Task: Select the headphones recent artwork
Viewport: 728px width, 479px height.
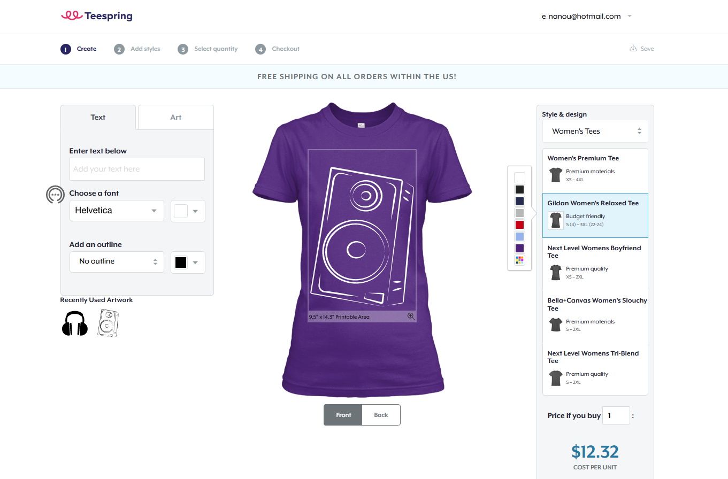Action: (74, 323)
